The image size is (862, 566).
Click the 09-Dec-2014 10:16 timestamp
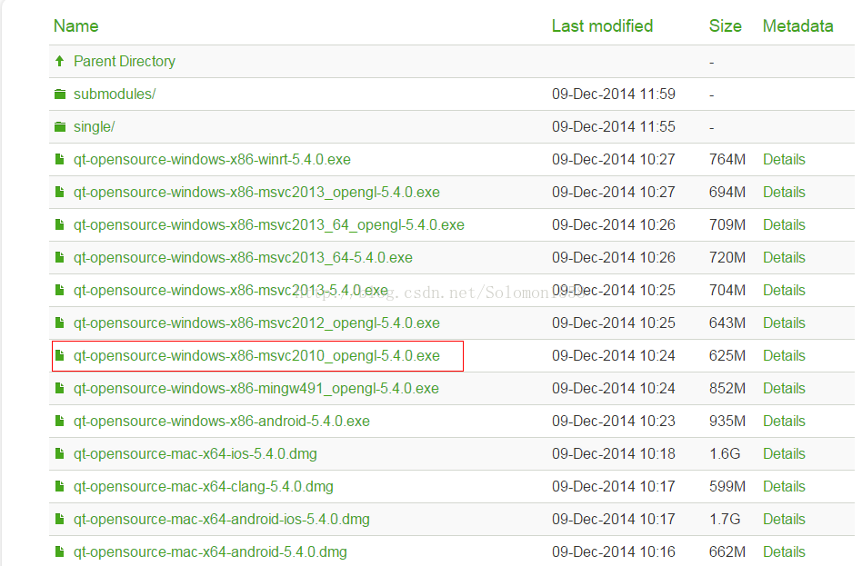tap(614, 551)
